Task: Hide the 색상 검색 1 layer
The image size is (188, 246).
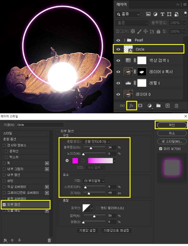Action: coord(118,60)
